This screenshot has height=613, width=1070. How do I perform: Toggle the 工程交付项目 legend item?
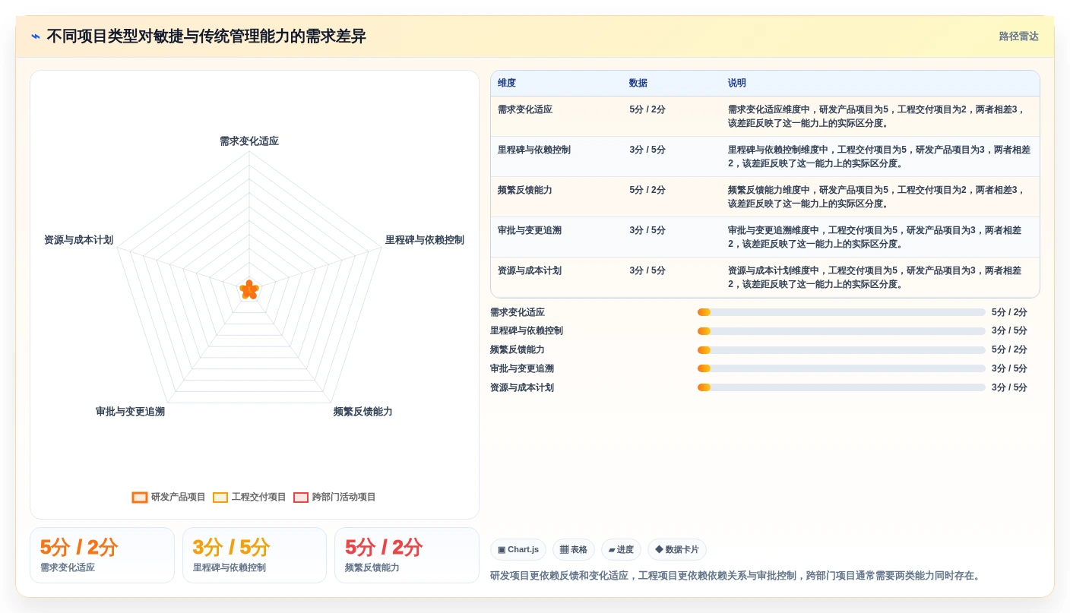tap(249, 497)
